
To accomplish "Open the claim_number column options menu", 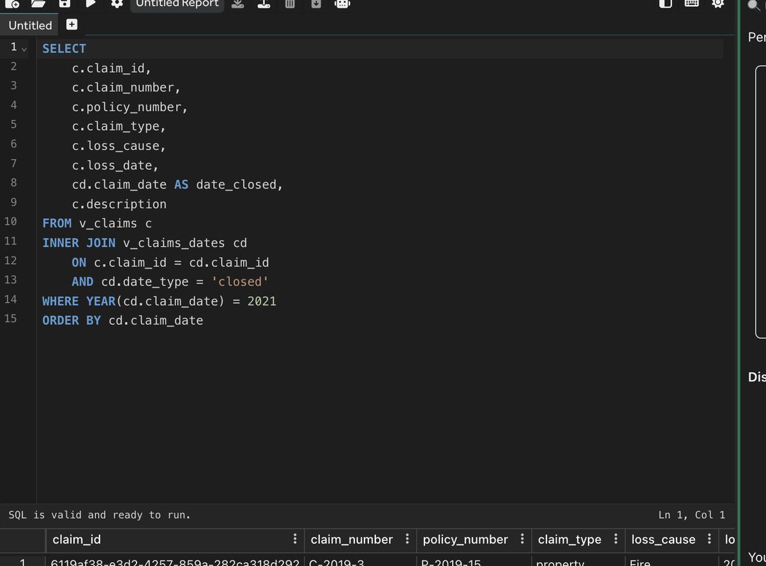I will (407, 539).
